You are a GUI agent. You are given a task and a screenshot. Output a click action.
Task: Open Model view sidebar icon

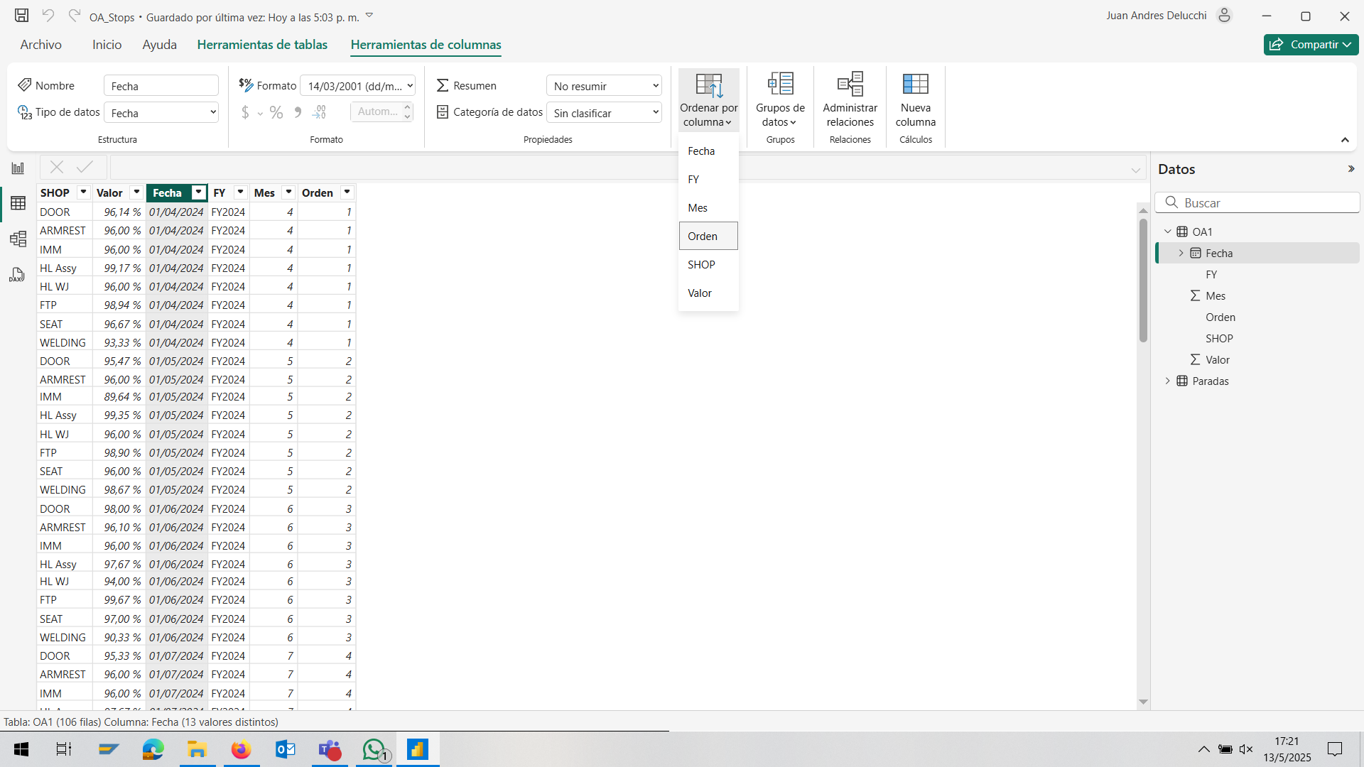pyautogui.click(x=18, y=239)
